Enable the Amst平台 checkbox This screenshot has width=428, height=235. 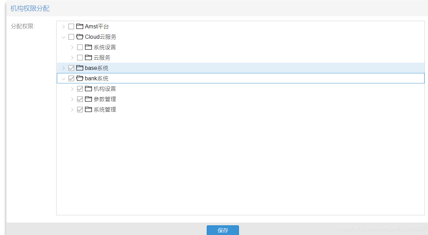[71, 26]
